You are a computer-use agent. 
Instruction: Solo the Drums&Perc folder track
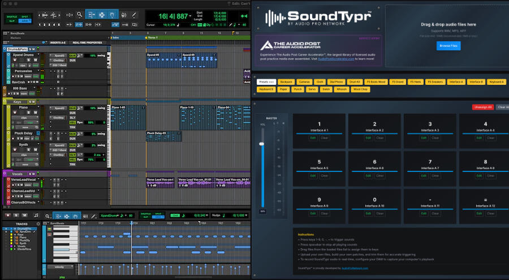(x=30, y=49)
